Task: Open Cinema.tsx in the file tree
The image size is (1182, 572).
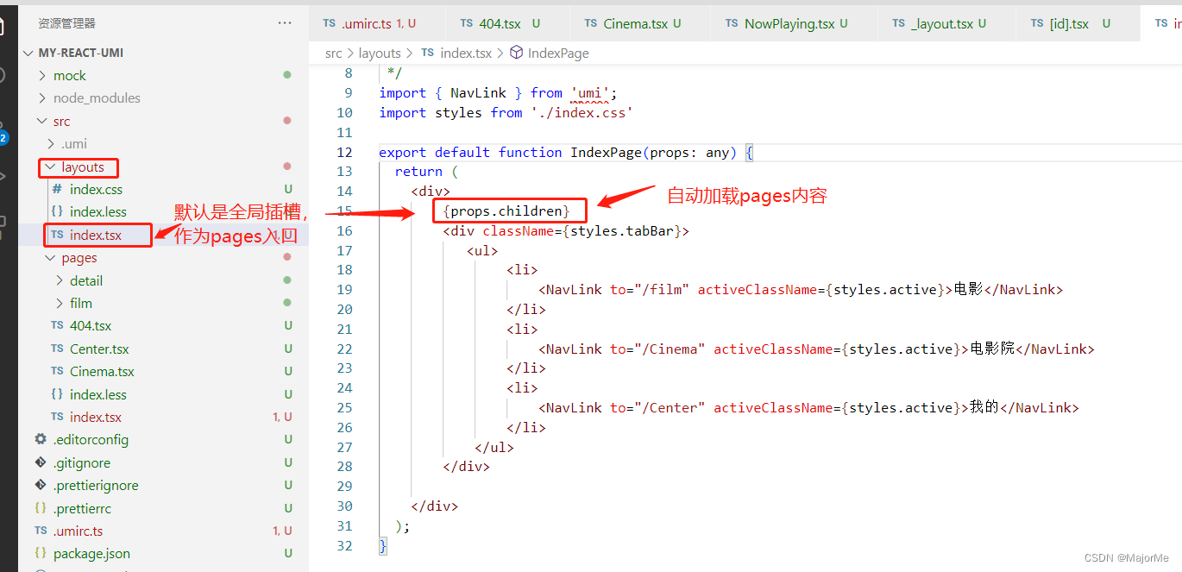Action: tap(102, 371)
